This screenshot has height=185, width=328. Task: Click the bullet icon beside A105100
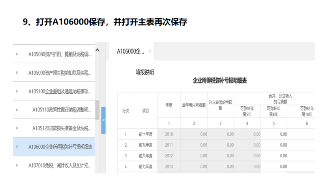click(17, 91)
